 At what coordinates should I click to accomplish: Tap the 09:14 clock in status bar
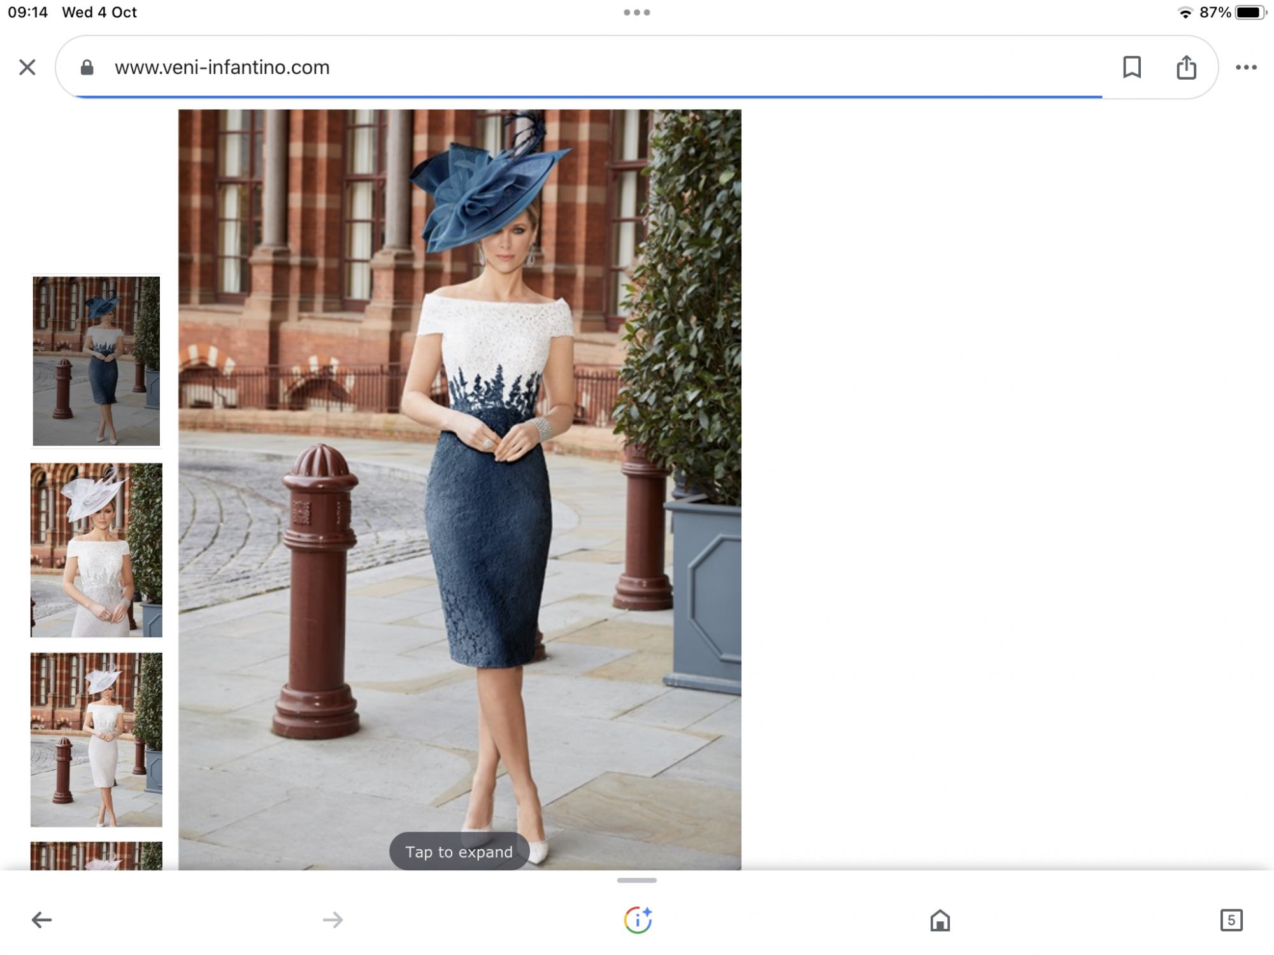[28, 12]
